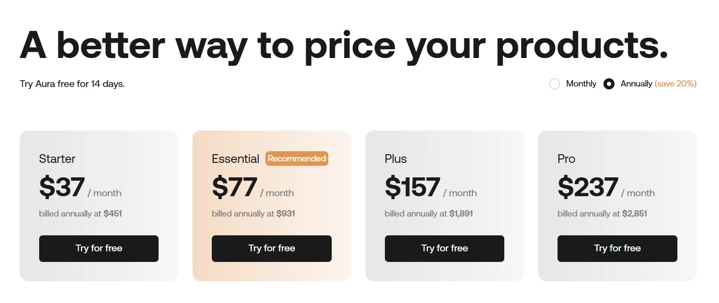Click the save 20% label

click(x=675, y=84)
